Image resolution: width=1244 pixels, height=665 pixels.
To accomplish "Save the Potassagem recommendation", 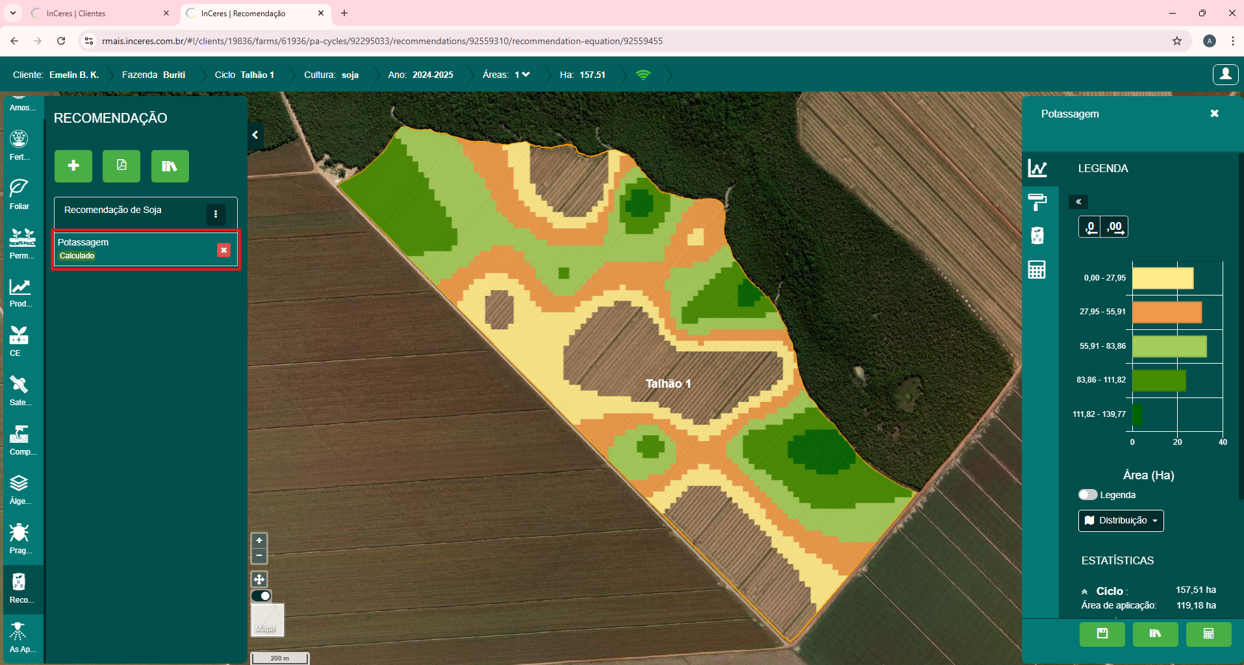I will point(1102,634).
